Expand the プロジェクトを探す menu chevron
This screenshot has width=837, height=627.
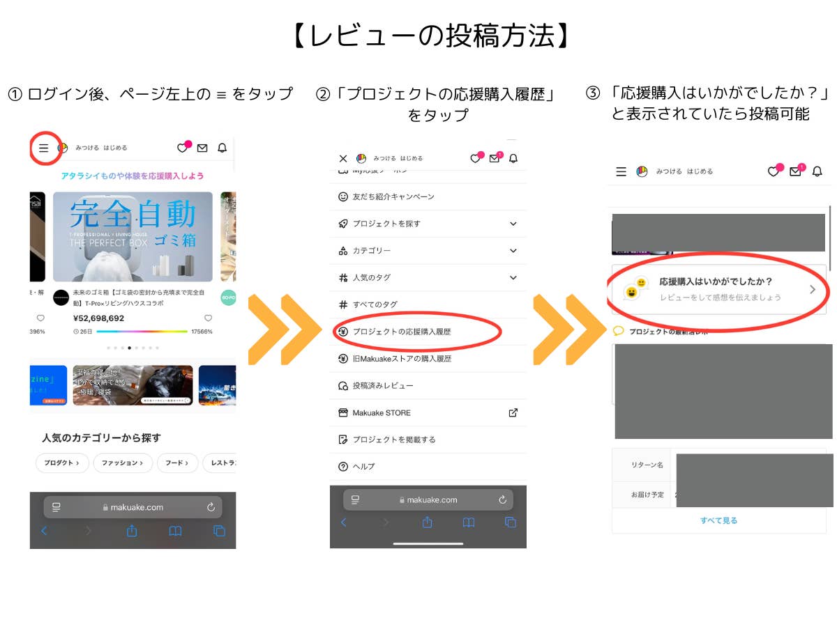point(513,224)
